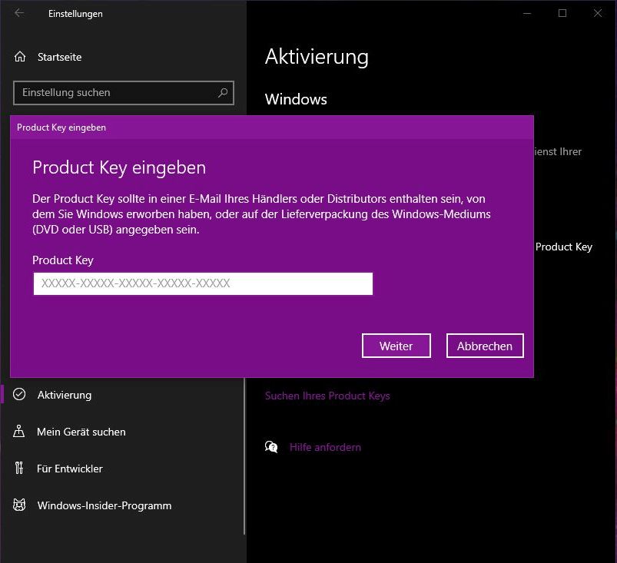
Task: Open the Suchen Ihres Product Keys link
Action: [x=327, y=396]
